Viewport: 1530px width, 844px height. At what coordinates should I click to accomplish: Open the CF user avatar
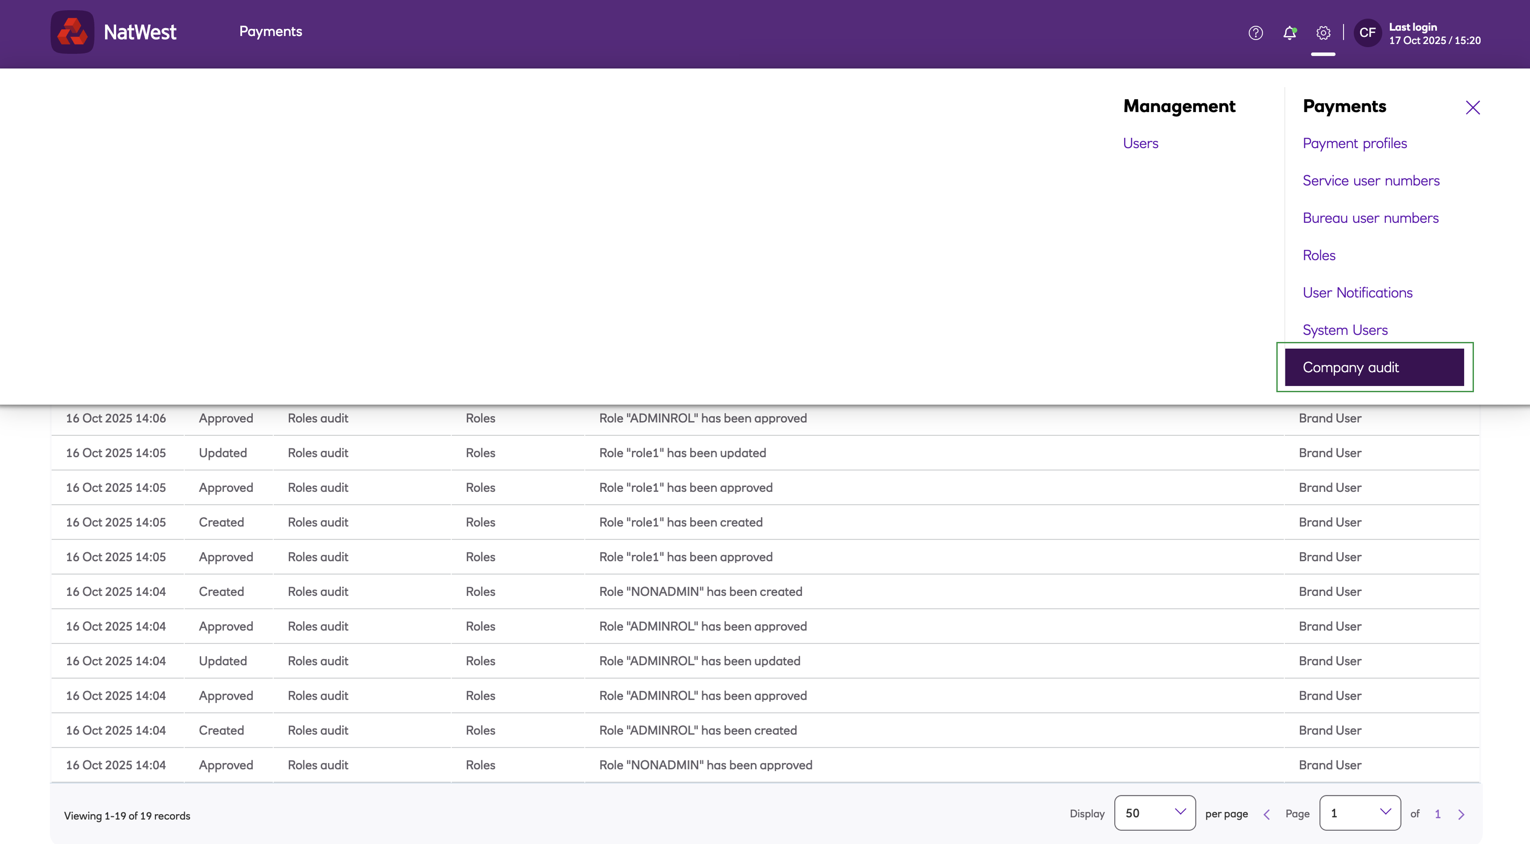click(1367, 32)
